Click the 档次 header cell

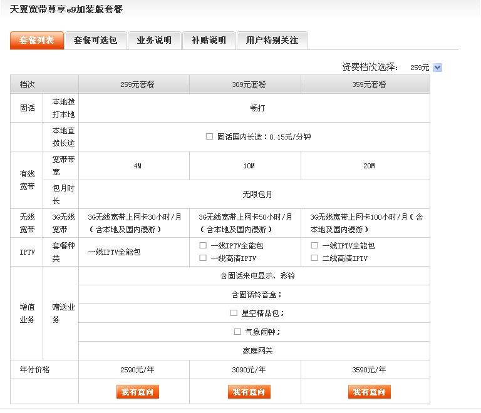click(44, 84)
